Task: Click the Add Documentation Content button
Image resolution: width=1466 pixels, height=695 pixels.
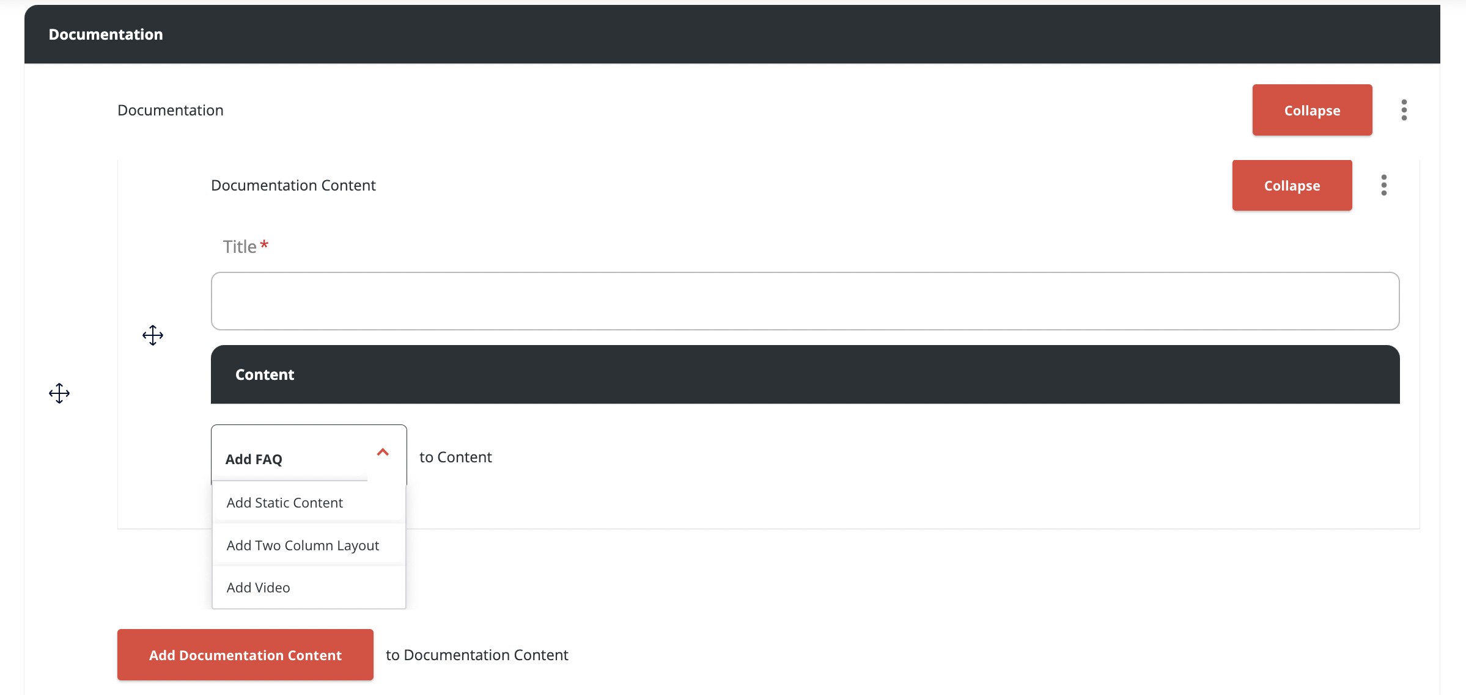Action: coord(245,655)
